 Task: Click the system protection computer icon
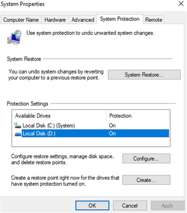coord(14,37)
